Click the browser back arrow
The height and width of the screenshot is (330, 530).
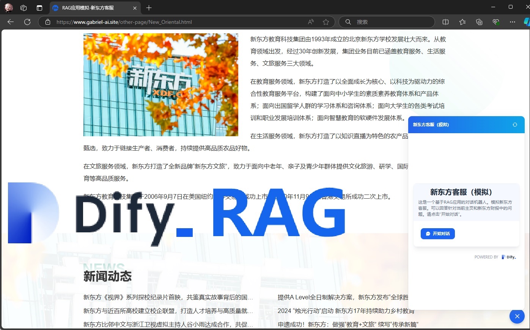click(11, 22)
